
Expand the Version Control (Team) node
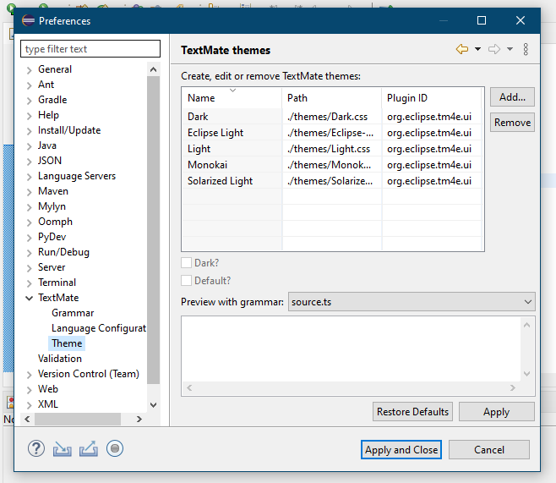[30, 375]
